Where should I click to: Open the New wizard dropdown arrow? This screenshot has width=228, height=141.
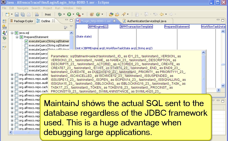pos(12,14)
